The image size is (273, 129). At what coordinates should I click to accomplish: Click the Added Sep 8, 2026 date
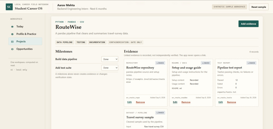(x=203, y=98)
